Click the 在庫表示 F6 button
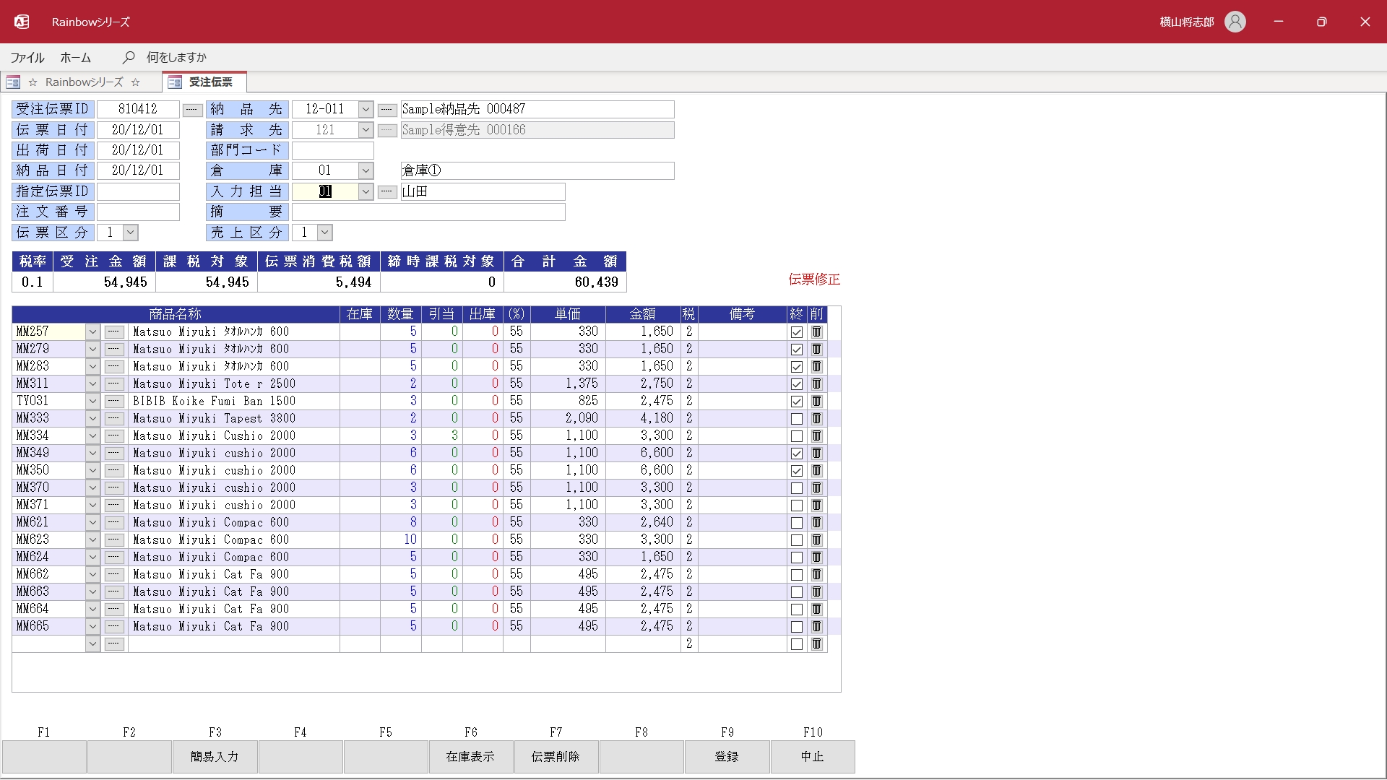 click(470, 756)
